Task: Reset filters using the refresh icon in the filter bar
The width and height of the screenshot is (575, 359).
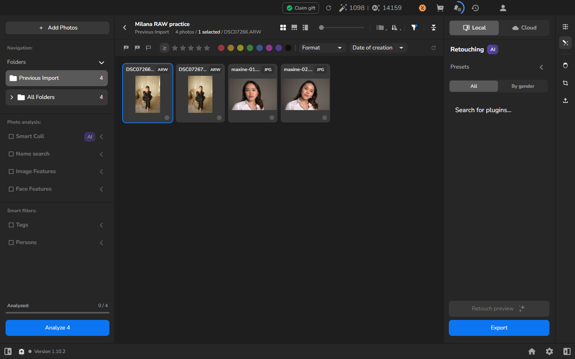Action: (434, 48)
